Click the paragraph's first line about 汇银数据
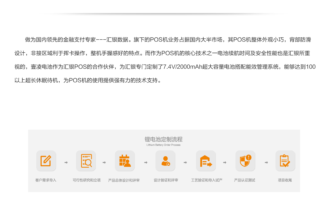Image resolution: width=326 pixels, height=217 pixels. pyautogui.click(x=168, y=40)
